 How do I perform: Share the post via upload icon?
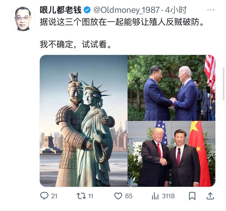coord(210,196)
